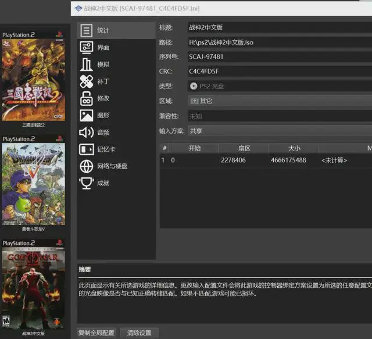Click the 勇者斗恶龙V game title label

pos(34,229)
